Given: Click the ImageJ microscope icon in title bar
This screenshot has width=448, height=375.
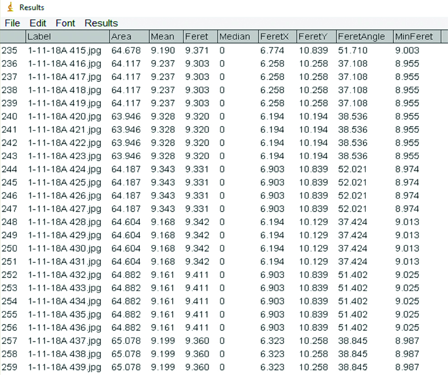Looking at the screenshot, I should click(x=10, y=7).
